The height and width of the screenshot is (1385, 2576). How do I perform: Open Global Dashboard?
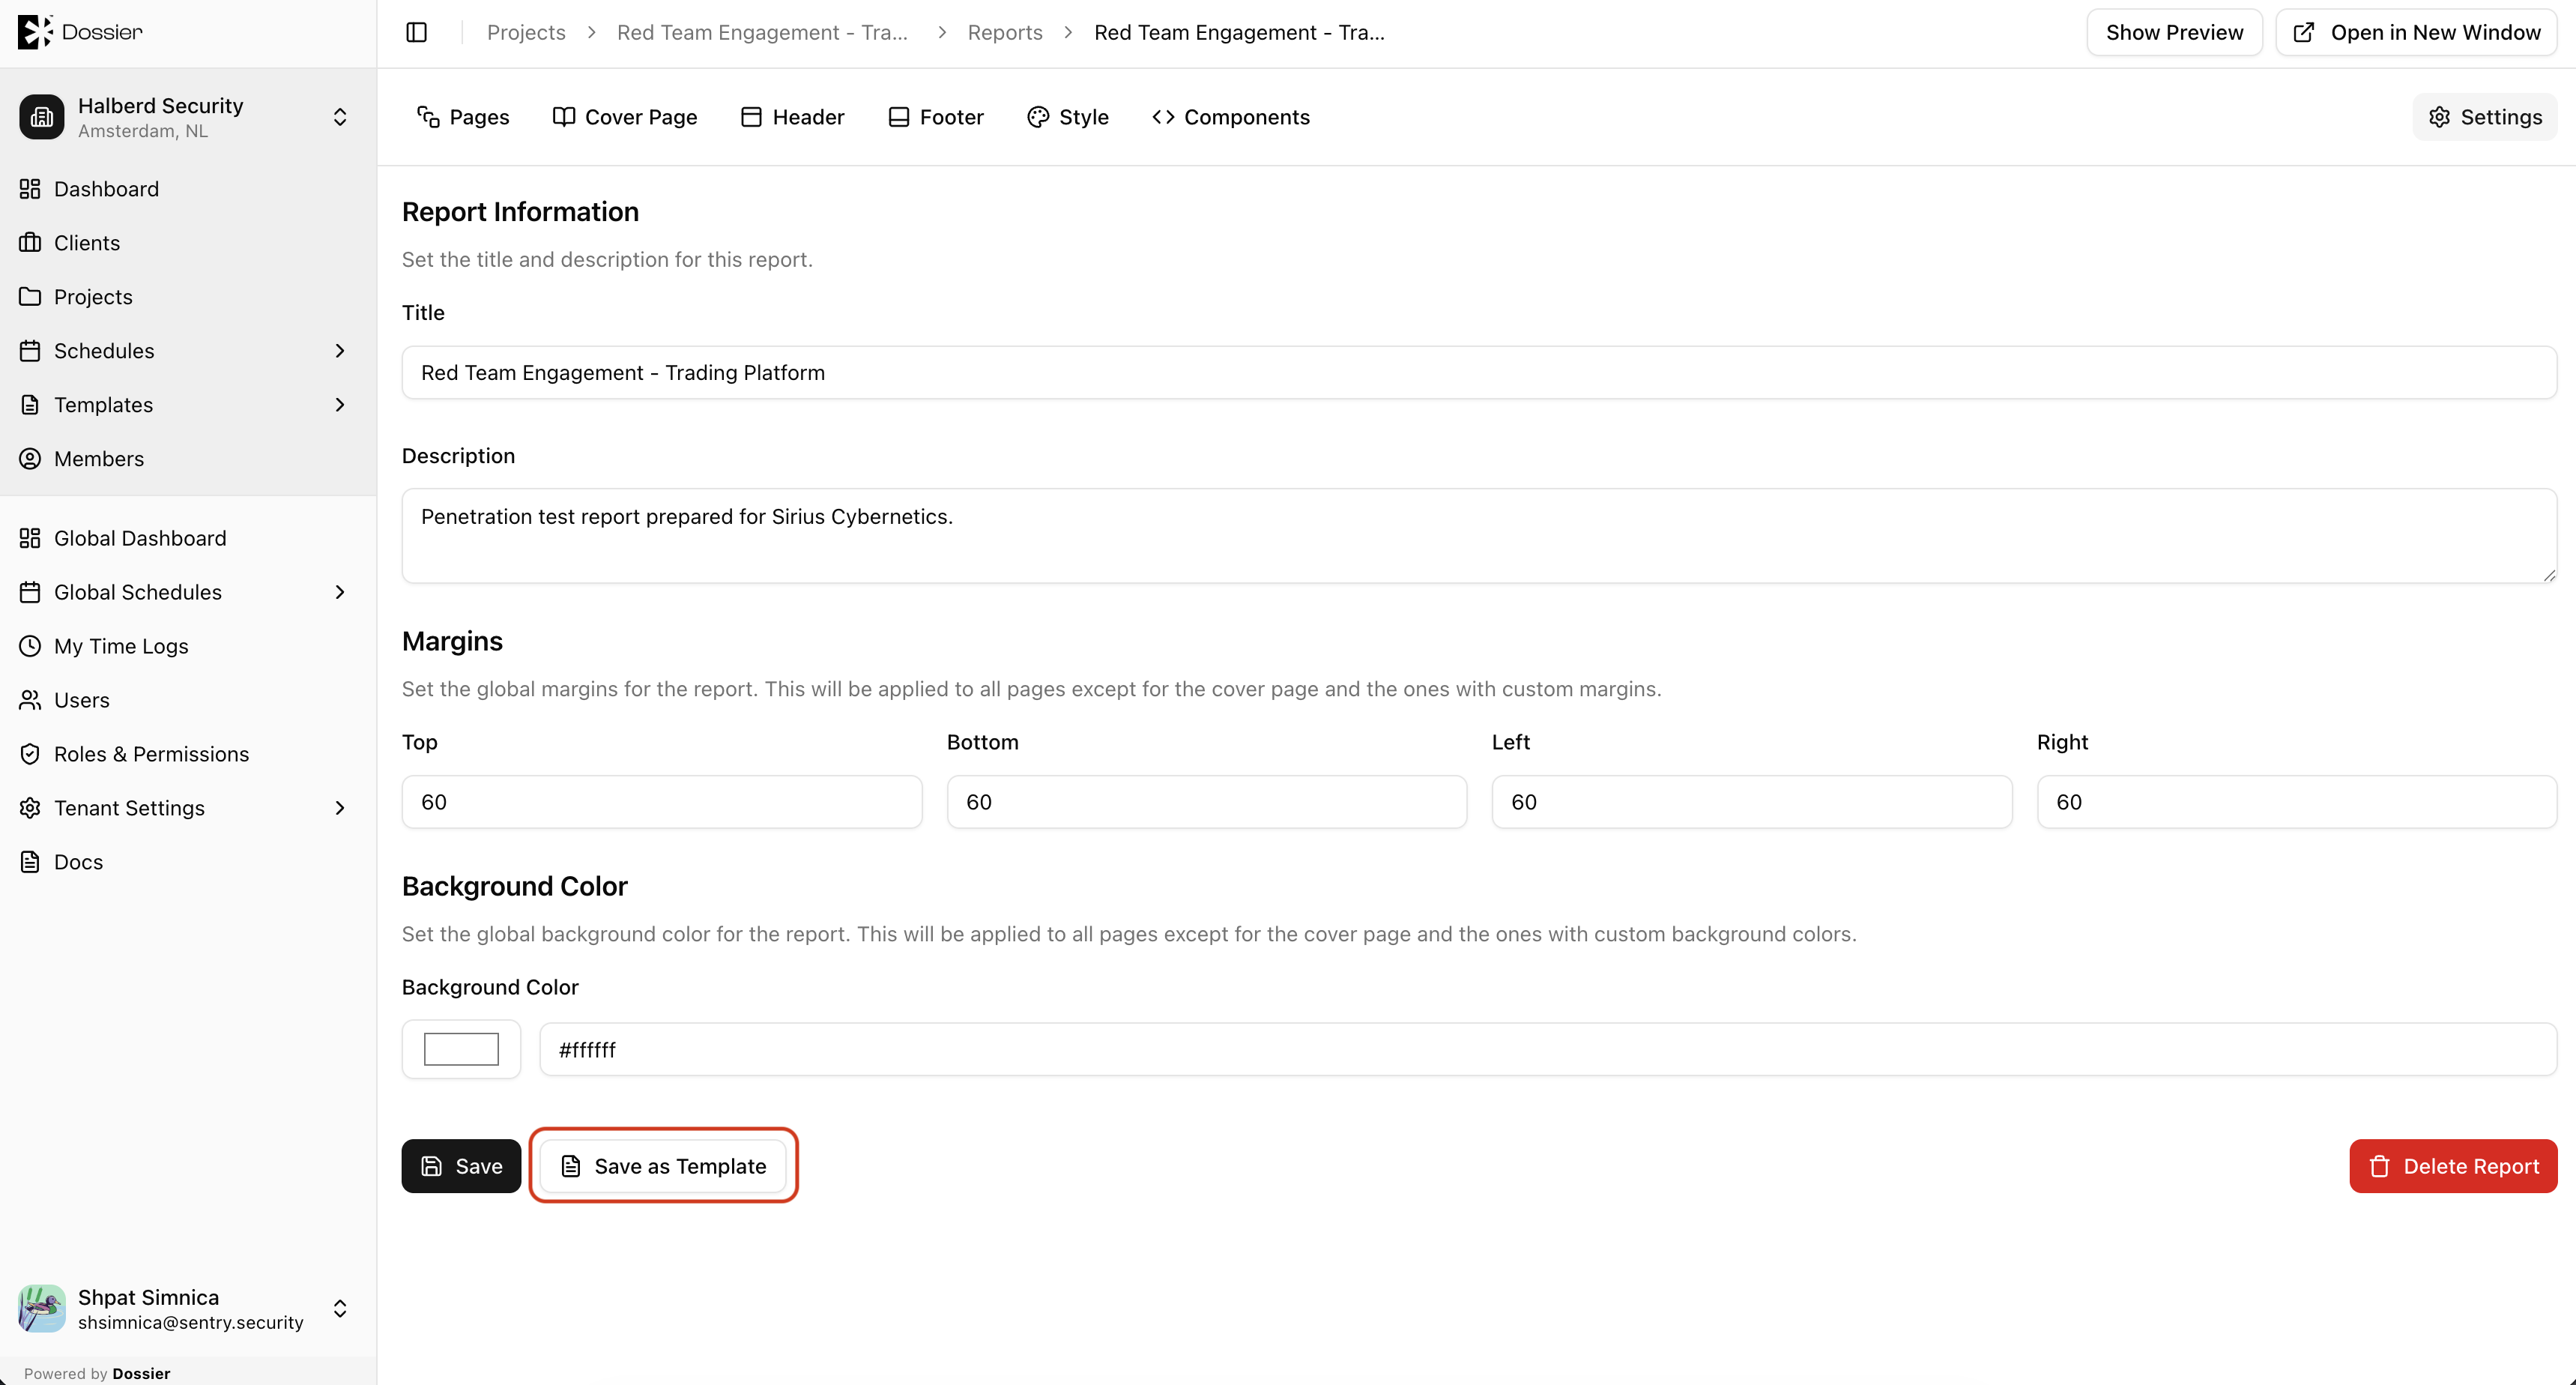(188, 538)
